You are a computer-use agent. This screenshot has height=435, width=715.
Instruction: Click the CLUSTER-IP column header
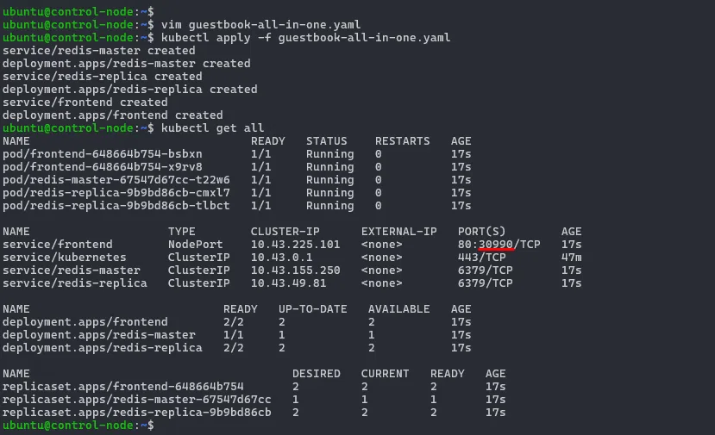tap(285, 232)
